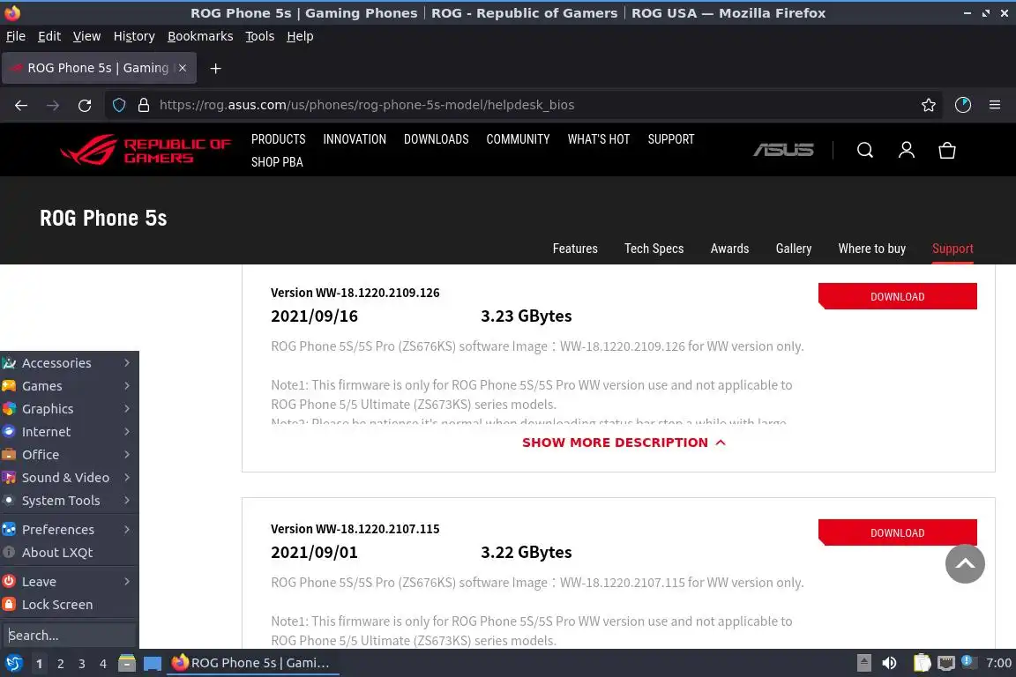Open the Edit menu
This screenshot has width=1016, height=677.
(x=49, y=36)
